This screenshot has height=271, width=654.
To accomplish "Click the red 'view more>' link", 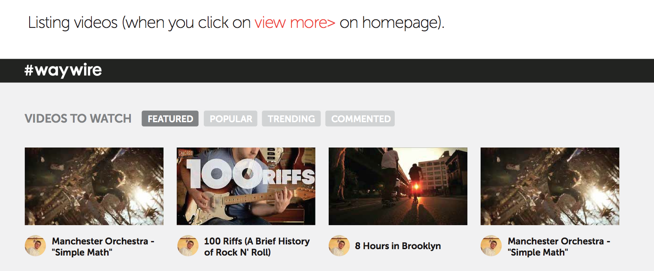I will coord(295,23).
